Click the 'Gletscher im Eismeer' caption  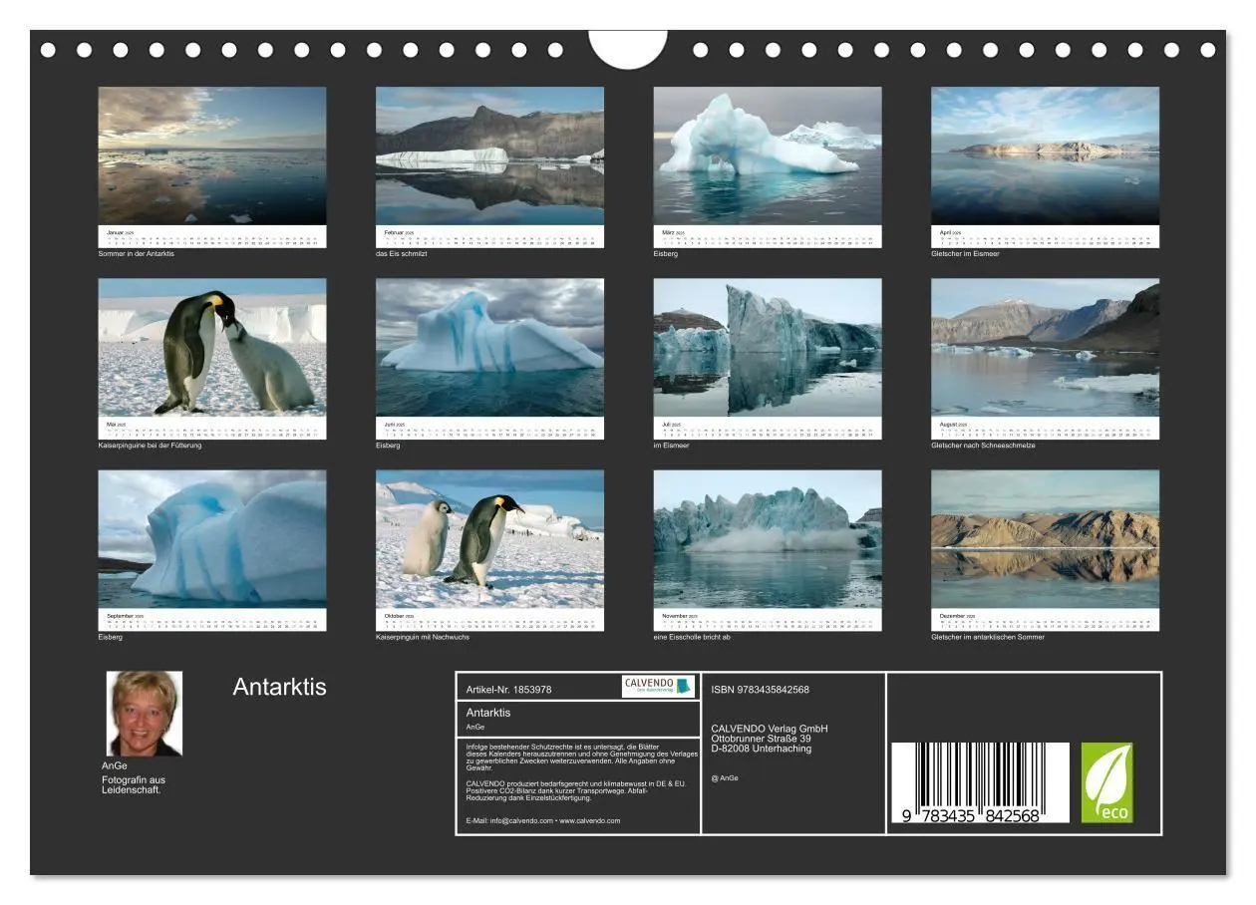[965, 254]
